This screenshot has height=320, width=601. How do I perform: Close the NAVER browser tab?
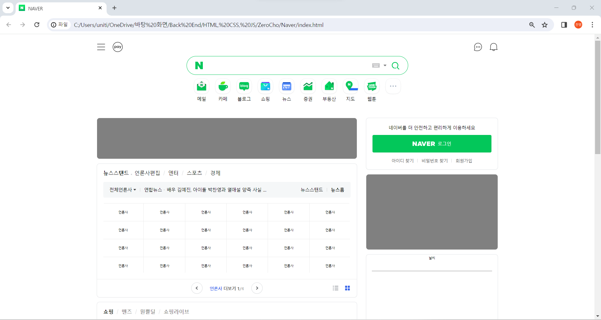[x=100, y=8]
